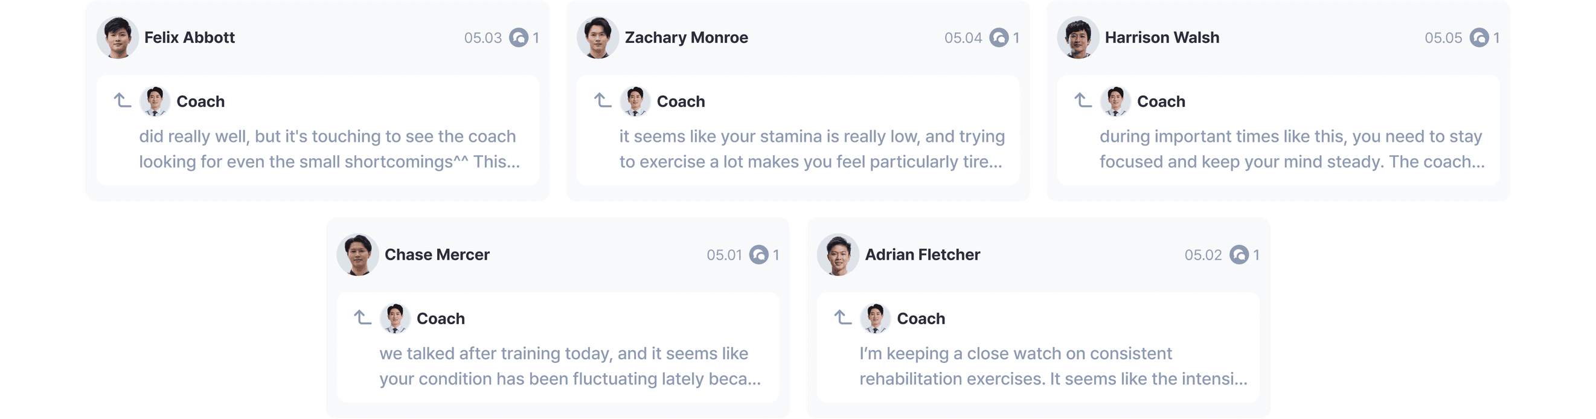Click the reply arrow in Zachary Monroe's card
The width and height of the screenshot is (1596, 419).
603,100
